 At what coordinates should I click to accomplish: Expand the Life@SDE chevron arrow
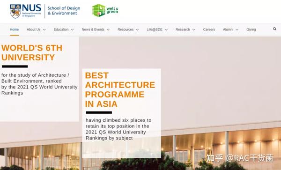pos(166,30)
